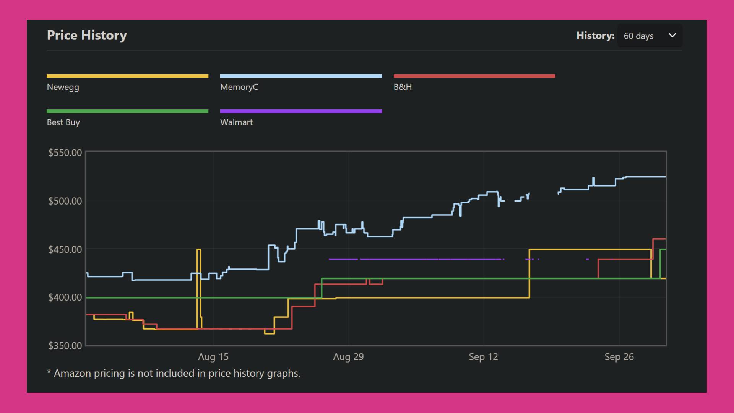Image resolution: width=734 pixels, height=413 pixels.
Task: Click the Amazon pricing footnote text
Action: (174, 373)
